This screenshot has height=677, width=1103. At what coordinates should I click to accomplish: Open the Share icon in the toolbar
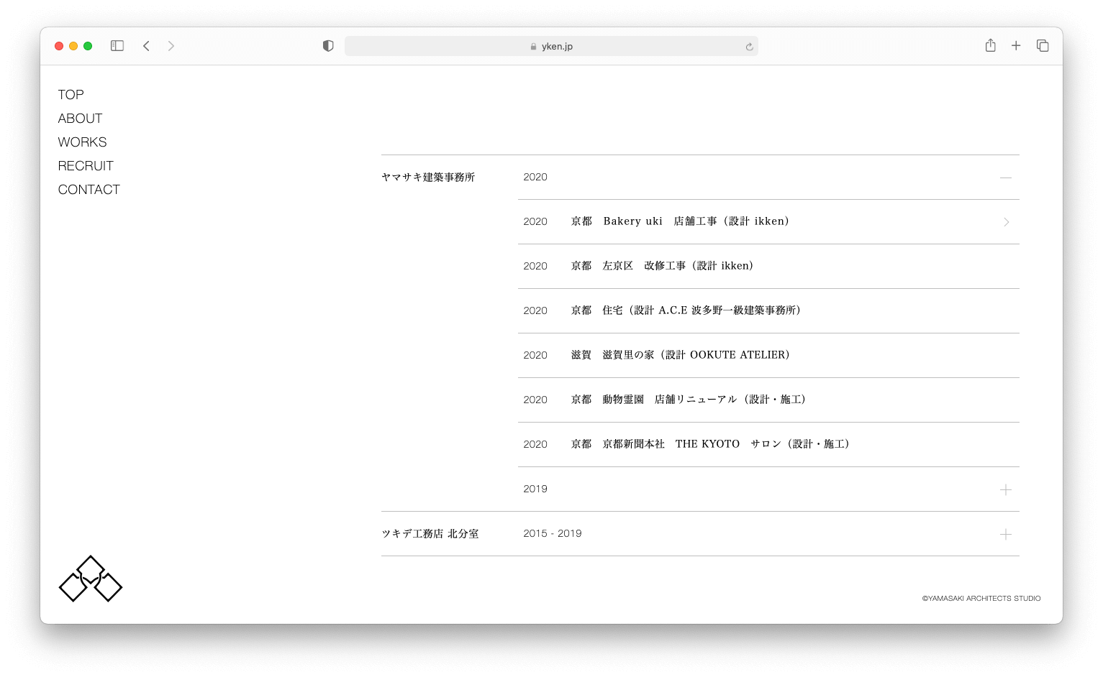(990, 46)
